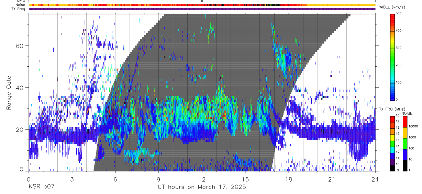Click the "Noise" strip label
The width and height of the screenshot is (422, 194).
point(20,5)
